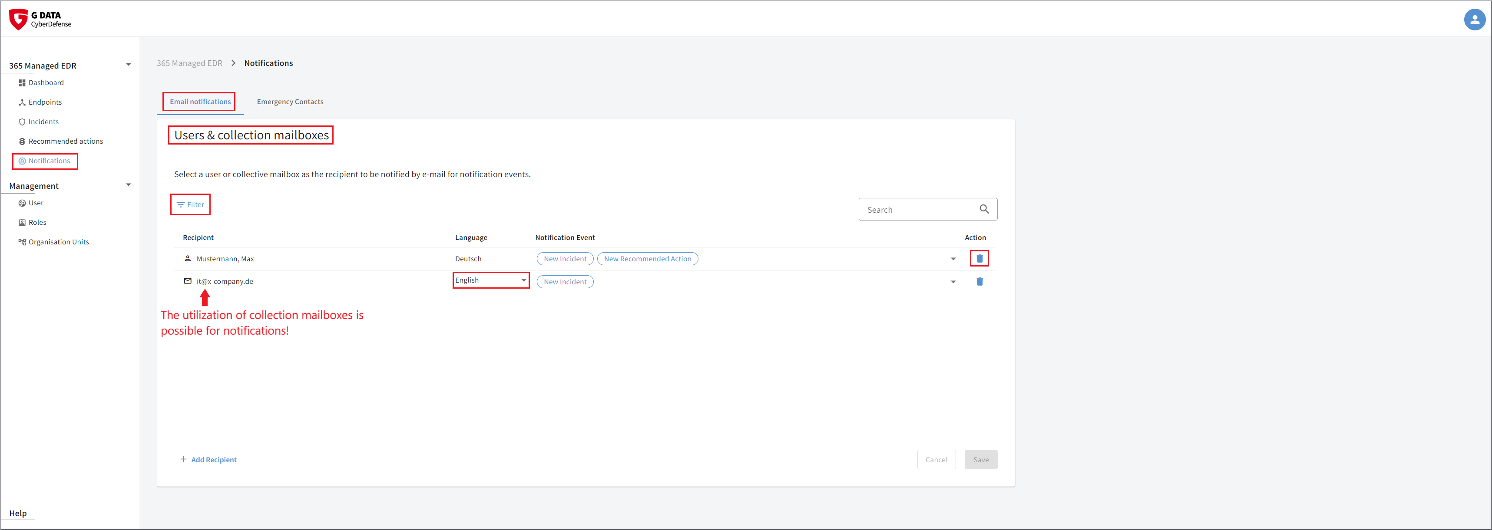Click the Language column header

[x=471, y=238]
